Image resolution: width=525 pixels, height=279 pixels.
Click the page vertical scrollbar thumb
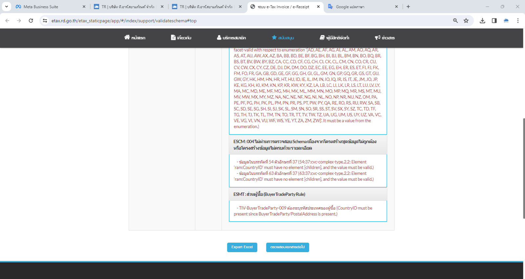524,168
